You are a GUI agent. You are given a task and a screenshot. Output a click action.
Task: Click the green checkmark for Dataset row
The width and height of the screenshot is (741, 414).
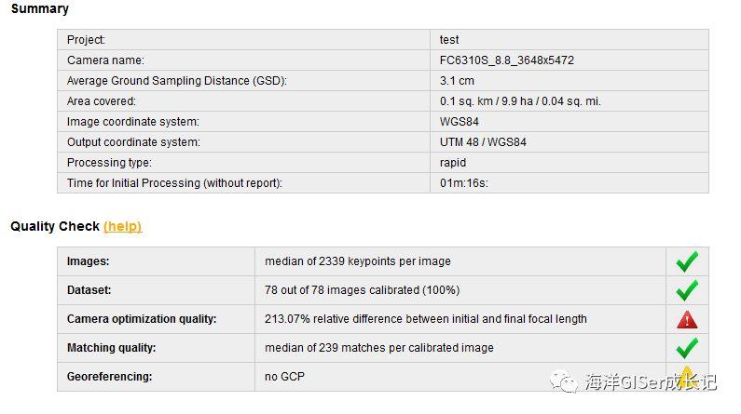687,290
